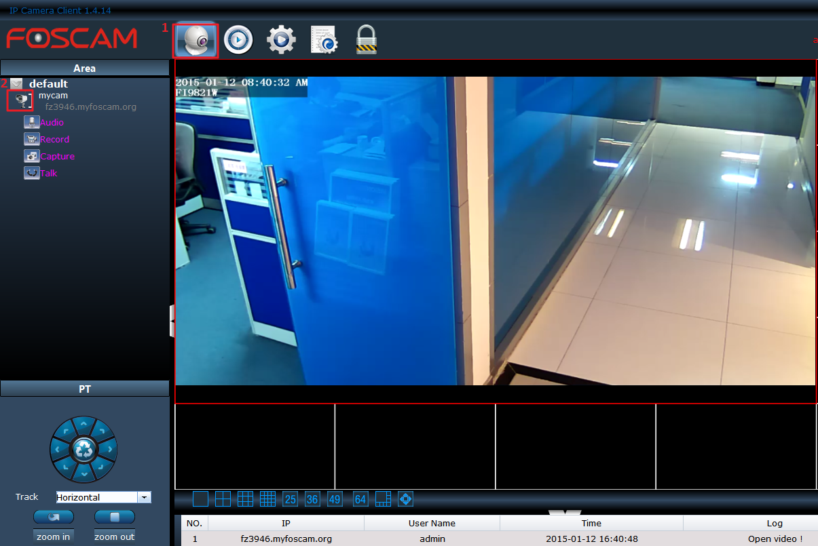Switch to the 4-split grid layout
Viewport: 818px width, 546px height.
223,499
